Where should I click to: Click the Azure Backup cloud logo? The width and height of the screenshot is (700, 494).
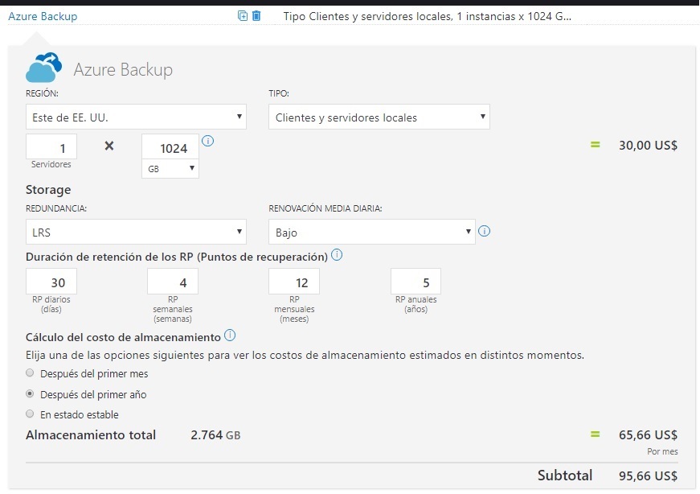pyautogui.click(x=43, y=68)
